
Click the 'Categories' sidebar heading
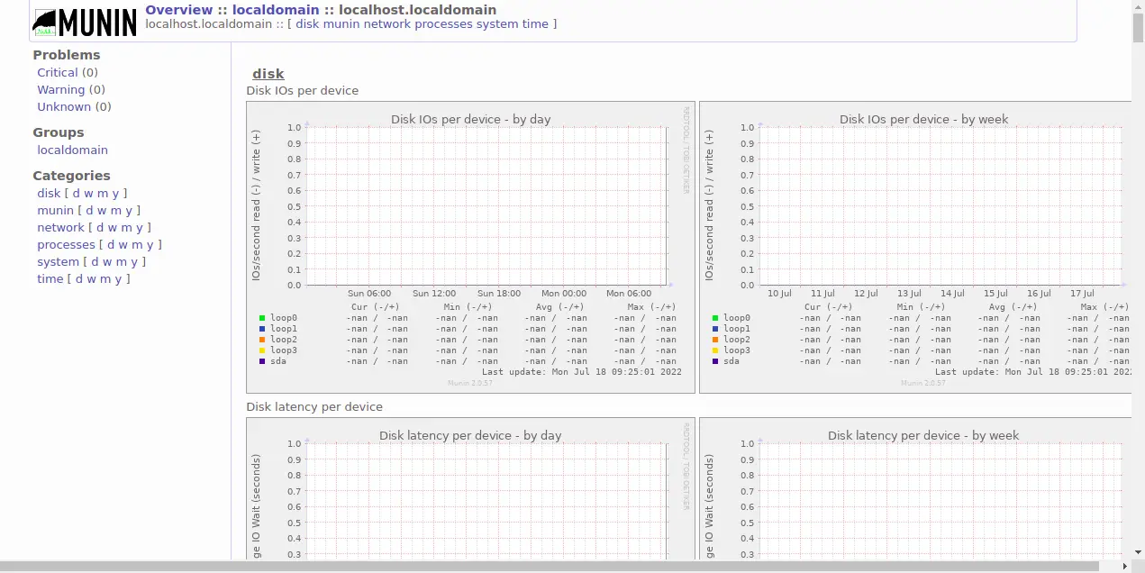click(x=72, y=176)
